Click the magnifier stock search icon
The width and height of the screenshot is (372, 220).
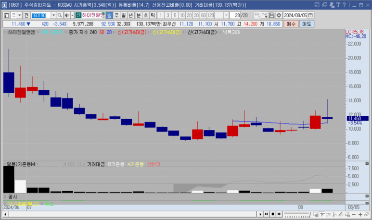tap(60, 15)
